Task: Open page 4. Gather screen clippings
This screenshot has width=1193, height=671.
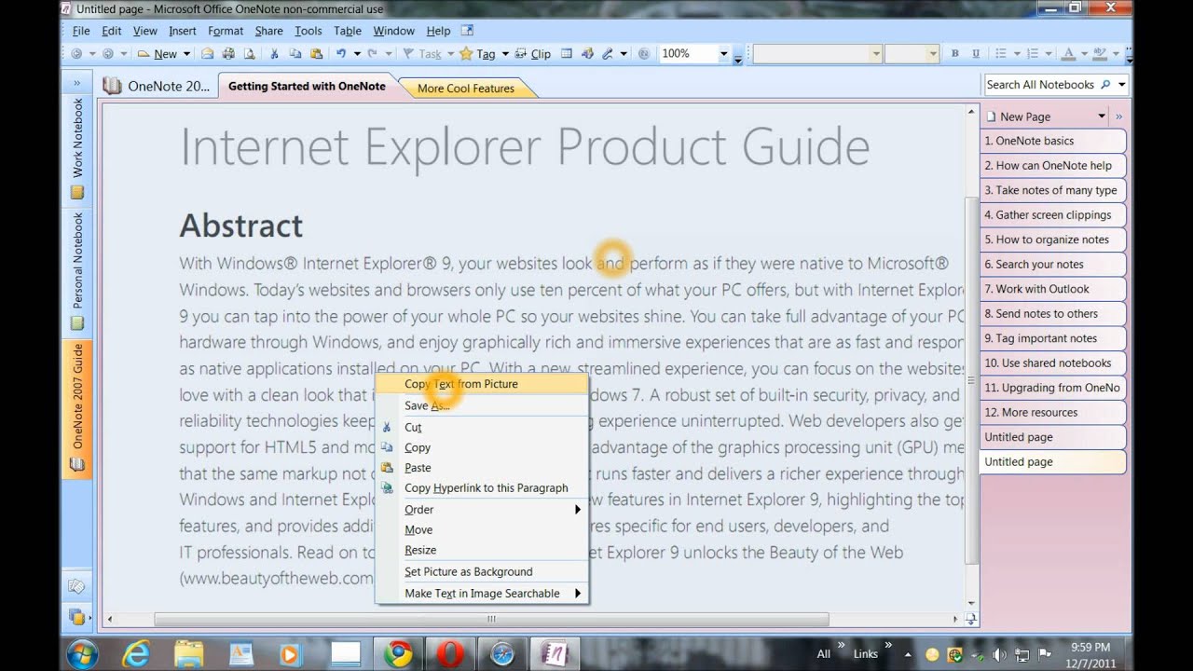Action: pos(1052,215)
